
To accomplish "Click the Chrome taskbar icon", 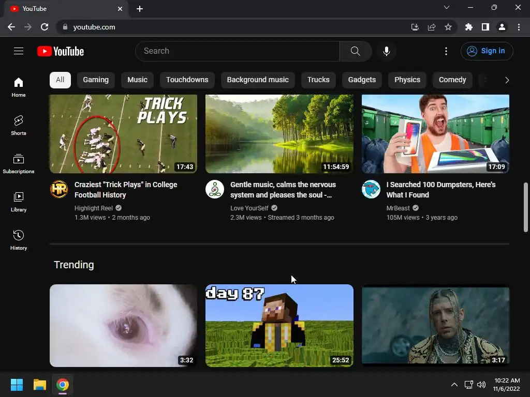I will click(x=63, y=385).
